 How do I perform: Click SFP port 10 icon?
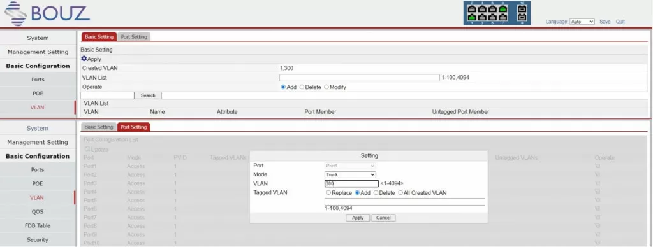[522, 9]
